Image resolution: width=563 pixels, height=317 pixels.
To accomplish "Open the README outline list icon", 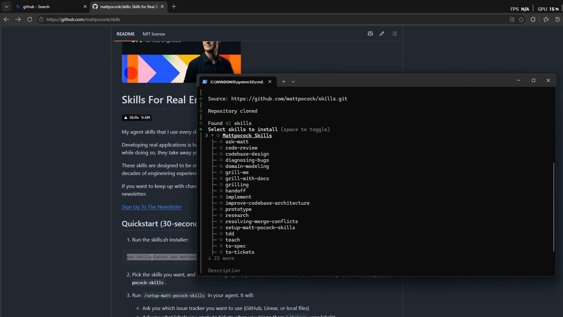I will (394, 34).
